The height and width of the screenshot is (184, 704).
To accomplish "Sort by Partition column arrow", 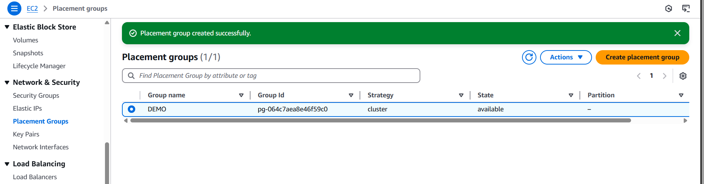I will pyautogui.click(x=681, y=95).
